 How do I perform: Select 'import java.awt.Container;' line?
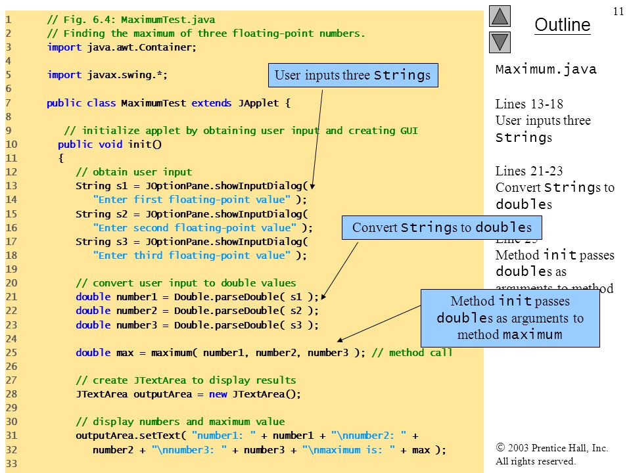(122, 47)
